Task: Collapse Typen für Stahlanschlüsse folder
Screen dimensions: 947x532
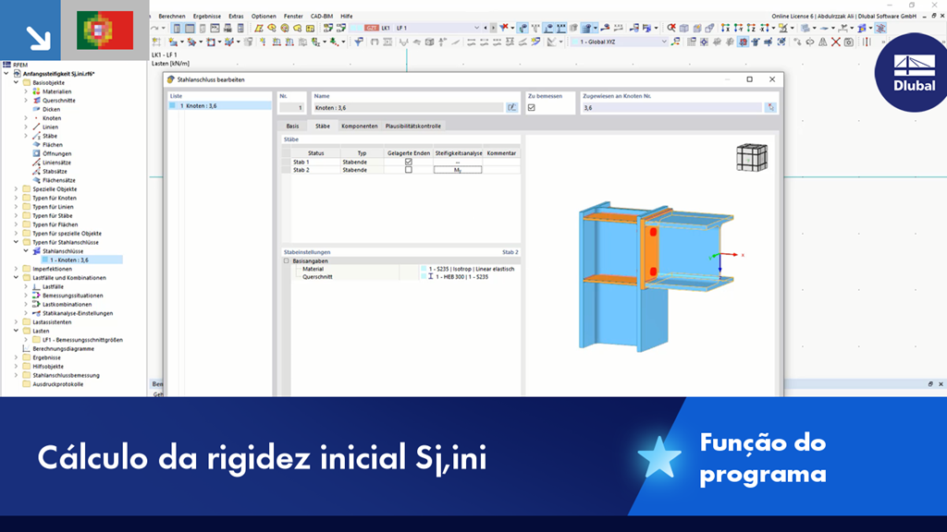Action: [x=17, y=242]
